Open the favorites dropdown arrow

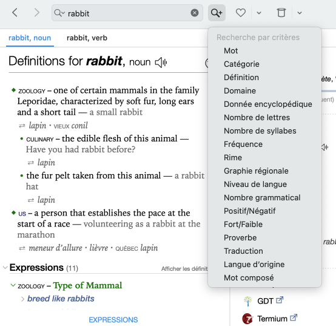258,13
